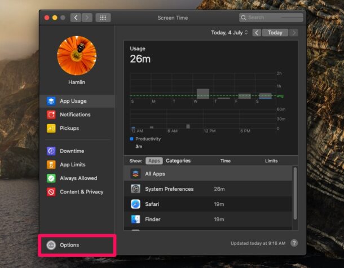Select the Notifications sidebar icon
The width and height of the screenshot is (344, 268).
(51, 115)
